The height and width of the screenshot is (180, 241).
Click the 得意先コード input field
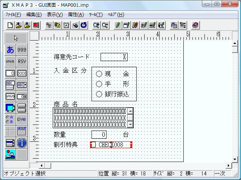[x=114, y=57]
